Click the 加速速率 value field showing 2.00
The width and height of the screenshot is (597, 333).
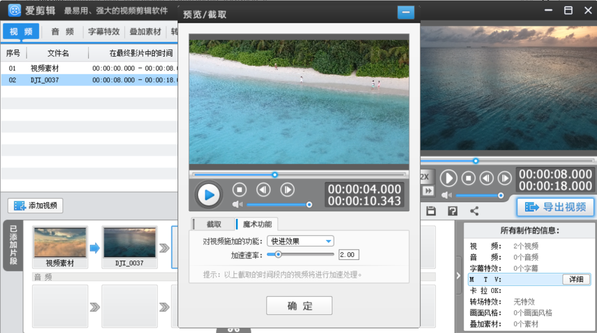tap(349, 255)
